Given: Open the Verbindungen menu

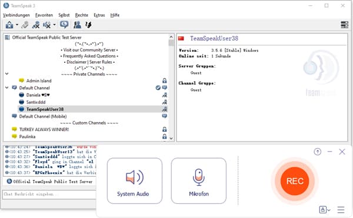Looking at the screenshot, I should pyautogui.click(x=16, y=15).
